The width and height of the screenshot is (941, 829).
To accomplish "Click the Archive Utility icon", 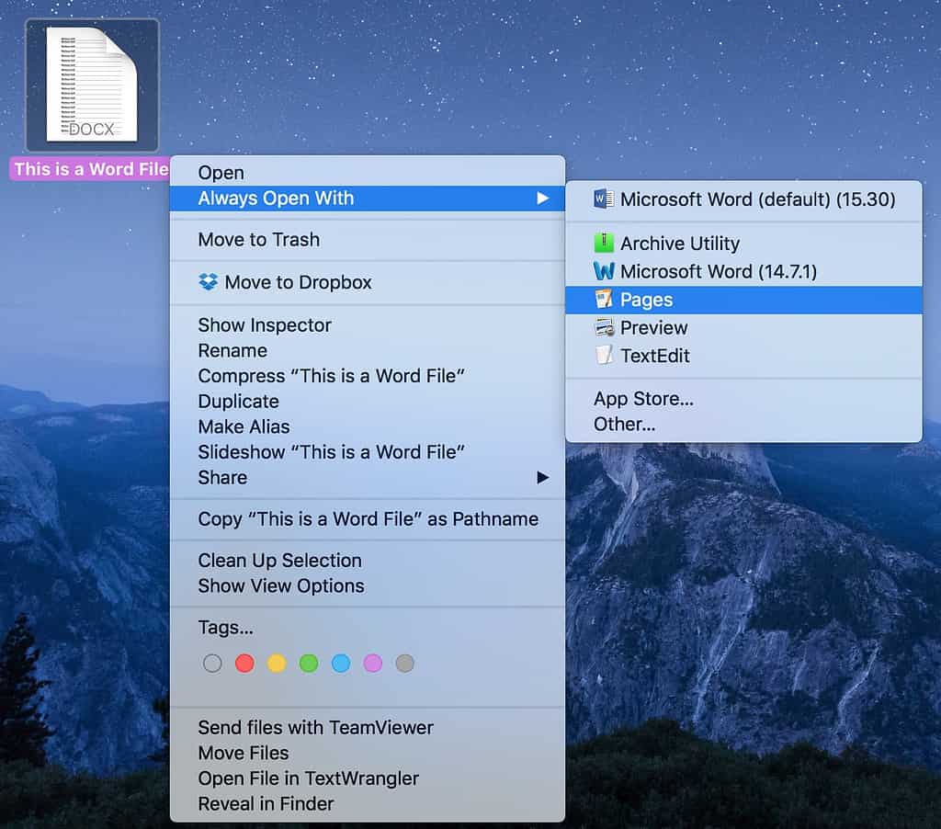I will (x=603, y=243).
